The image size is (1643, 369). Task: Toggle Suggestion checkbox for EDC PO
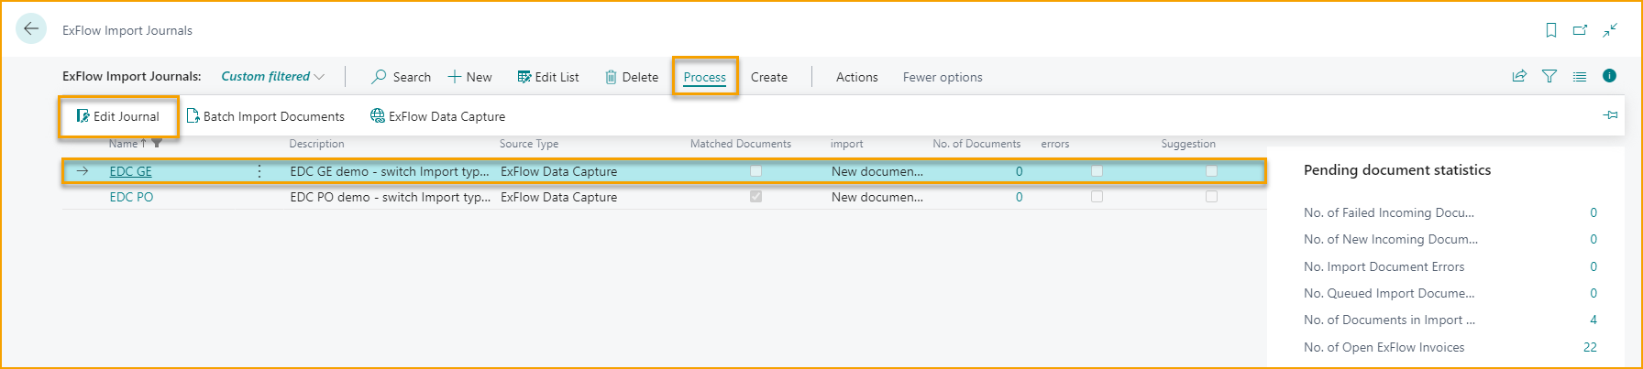[1211, 197]
